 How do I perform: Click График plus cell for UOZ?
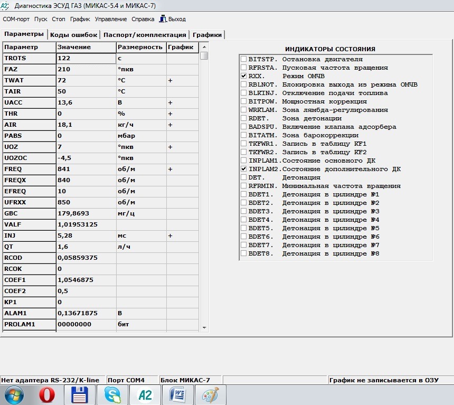click(183, 147)
